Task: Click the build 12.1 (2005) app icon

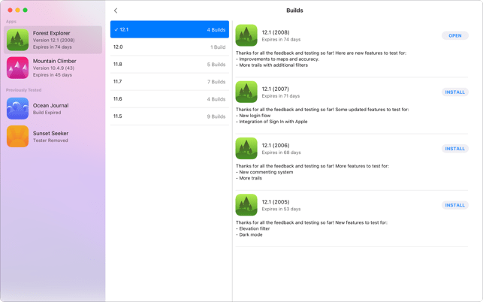Action: click(246, 205)
